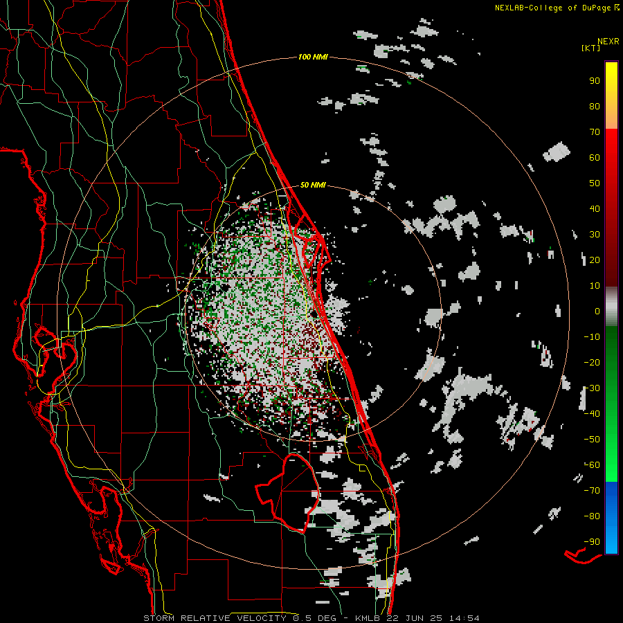The image size is (623, 623).
Task: Click the 20 value on the velocity scale
Action: 595,260
